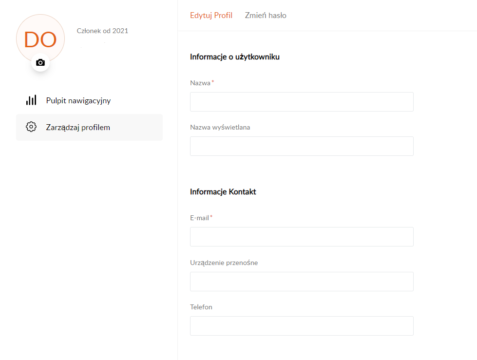The width and height of the screenshot is (477, 360).
Task: Click the gear icon for profile management
Action: tap(31, 127)
